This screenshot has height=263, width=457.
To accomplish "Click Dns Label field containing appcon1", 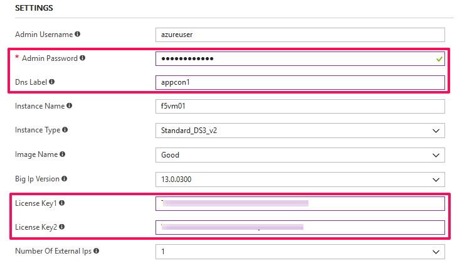I will point(300,83).
